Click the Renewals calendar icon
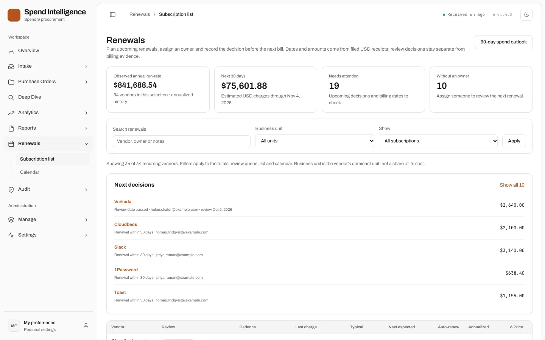The width and height of the screenshot is (545, 340). [x=11, y=144]
